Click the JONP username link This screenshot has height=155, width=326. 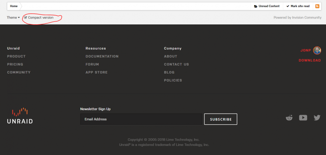[x=306, y=50]
